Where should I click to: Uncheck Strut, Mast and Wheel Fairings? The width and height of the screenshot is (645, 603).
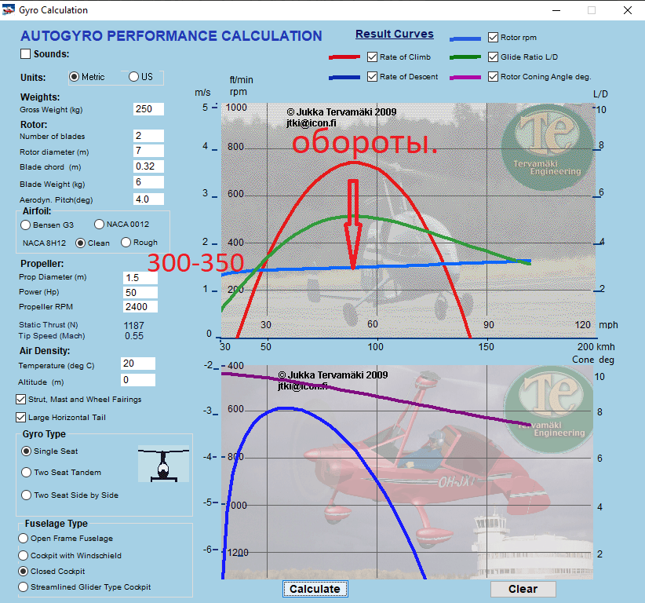[19, 400]
